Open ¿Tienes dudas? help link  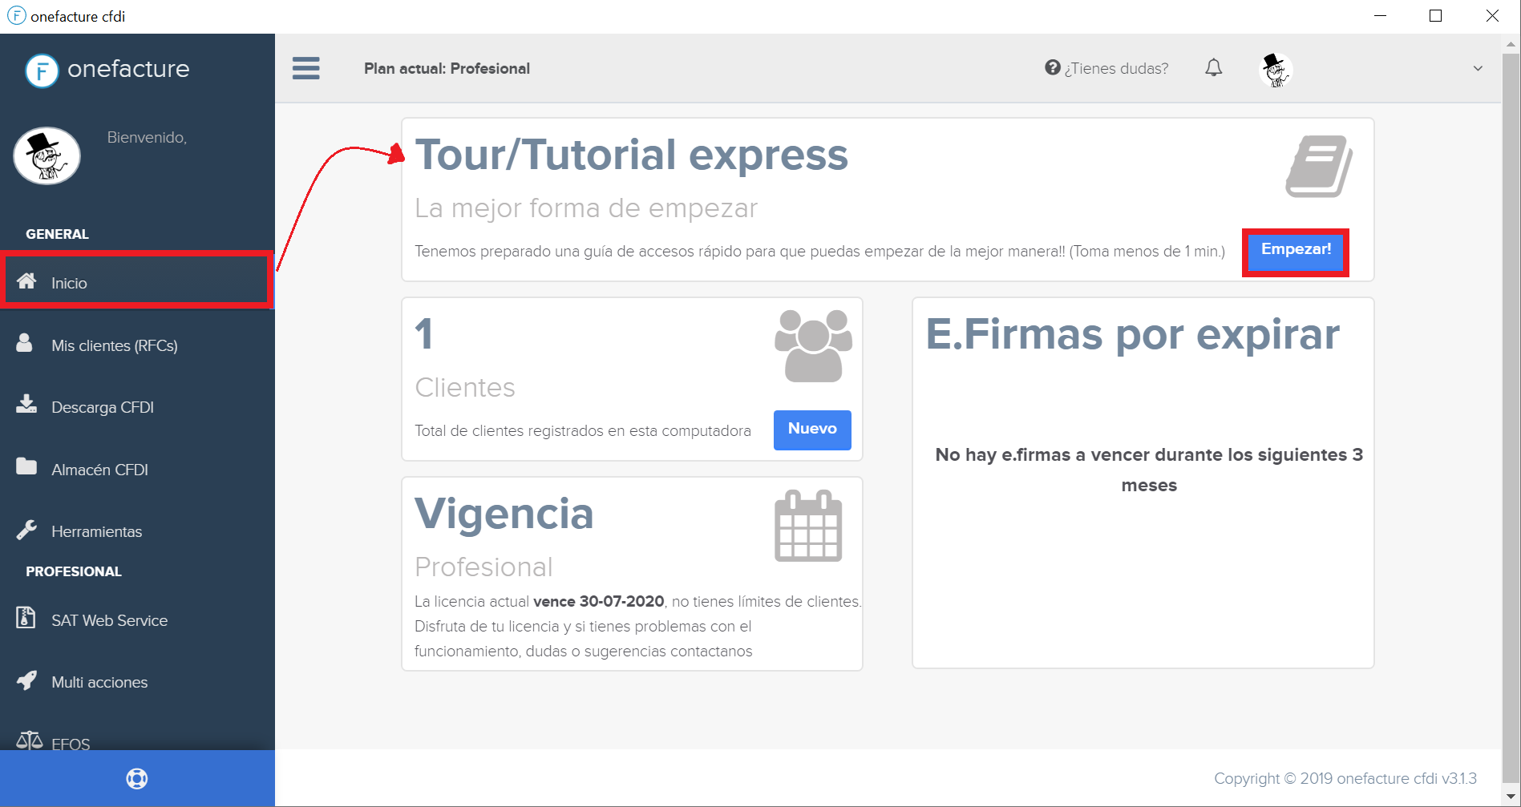(x=1116, y=68)
